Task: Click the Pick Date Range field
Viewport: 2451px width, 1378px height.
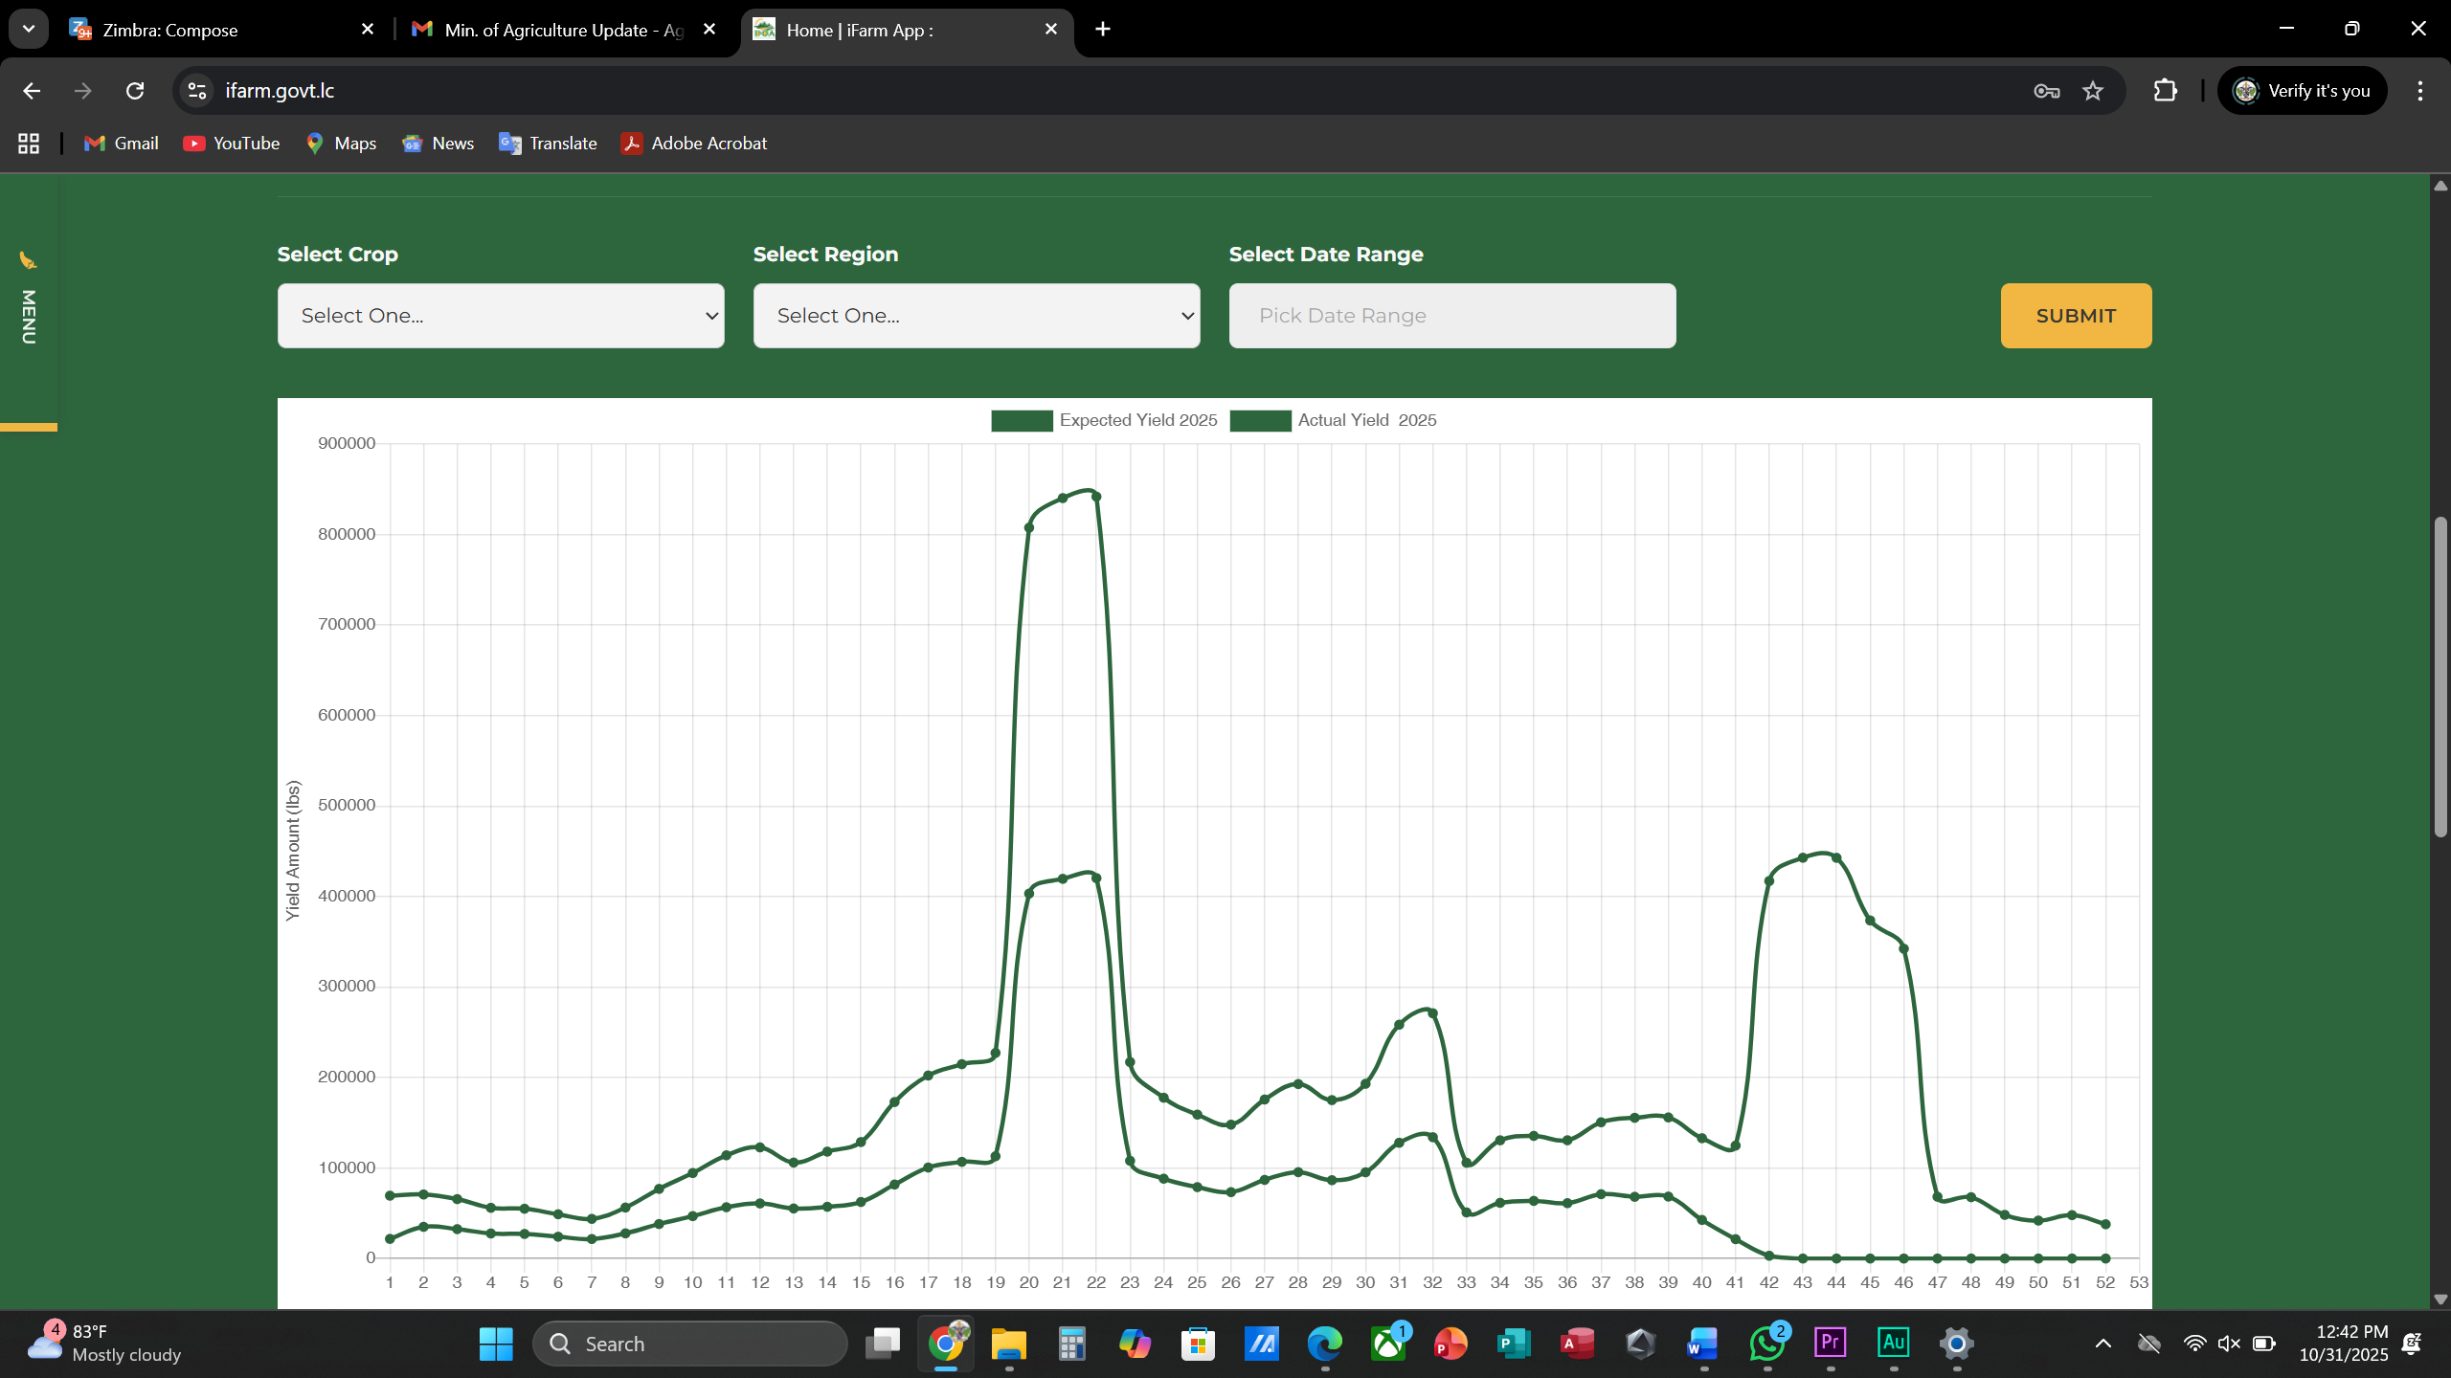Action: (1452, 316)
